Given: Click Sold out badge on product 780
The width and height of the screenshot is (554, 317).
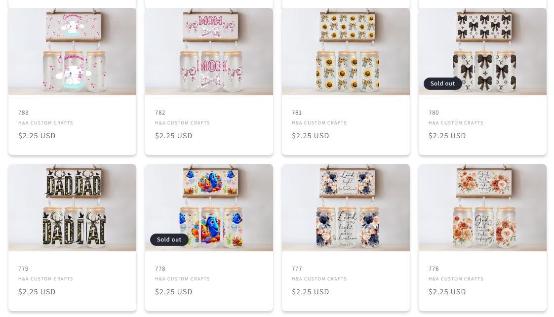Looking at the screenshot, I should [x=442, y=84].
